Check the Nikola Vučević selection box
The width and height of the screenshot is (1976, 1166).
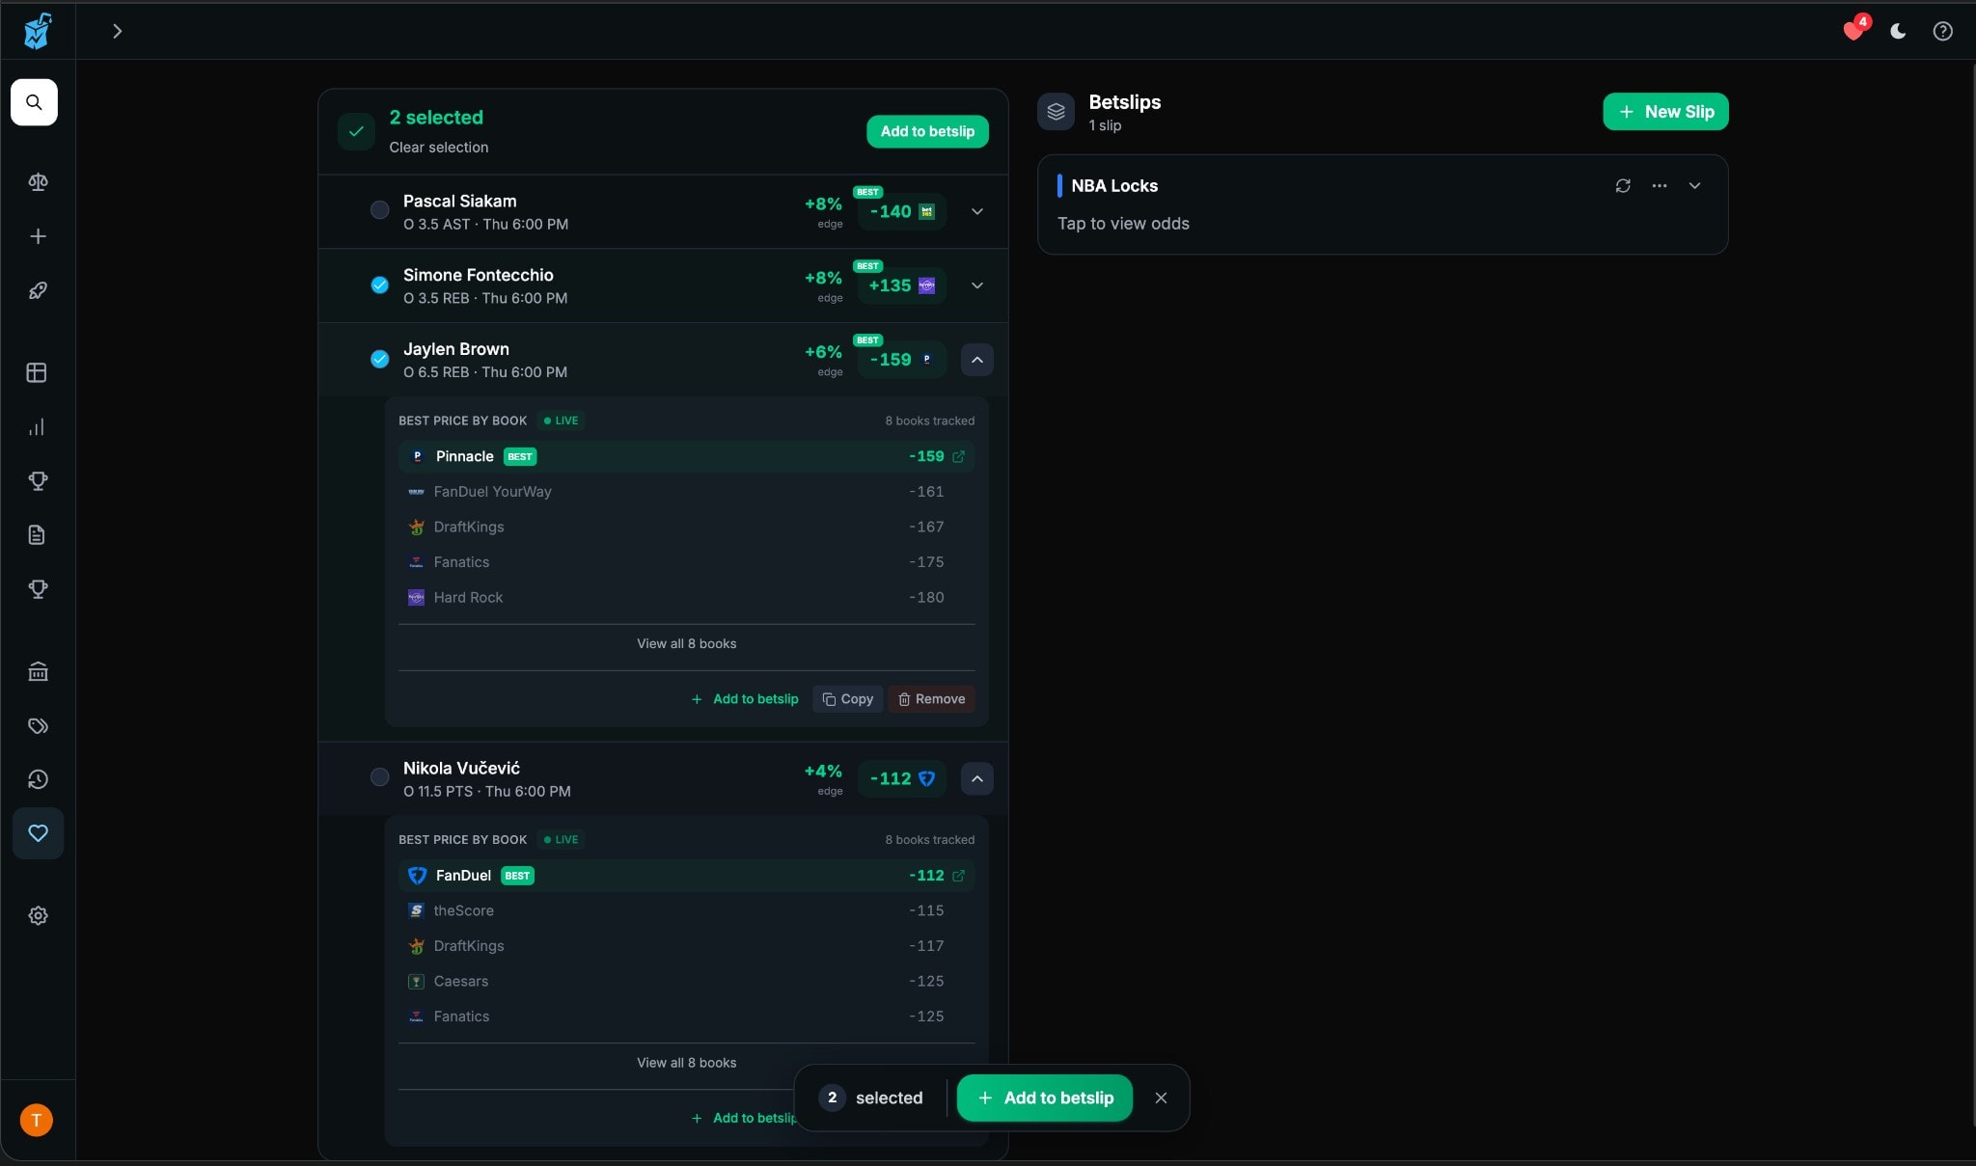click(378, 777)
